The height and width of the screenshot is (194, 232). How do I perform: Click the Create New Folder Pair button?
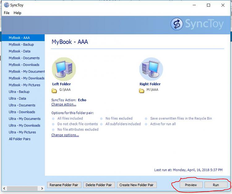click(137, 185)
